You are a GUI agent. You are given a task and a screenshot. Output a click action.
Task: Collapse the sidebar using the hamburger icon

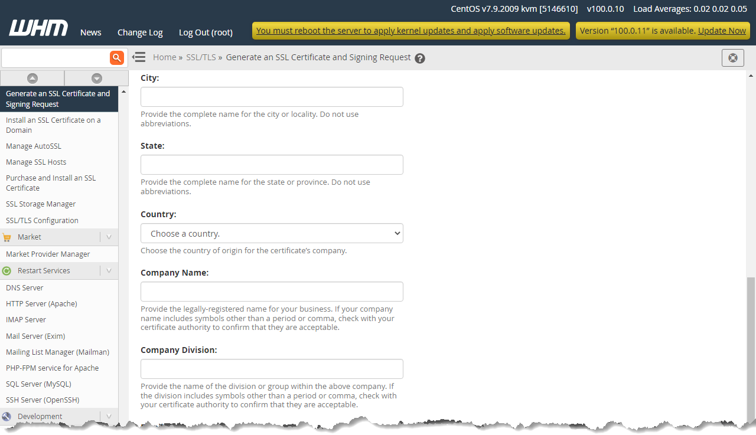[x=139, y=57]
